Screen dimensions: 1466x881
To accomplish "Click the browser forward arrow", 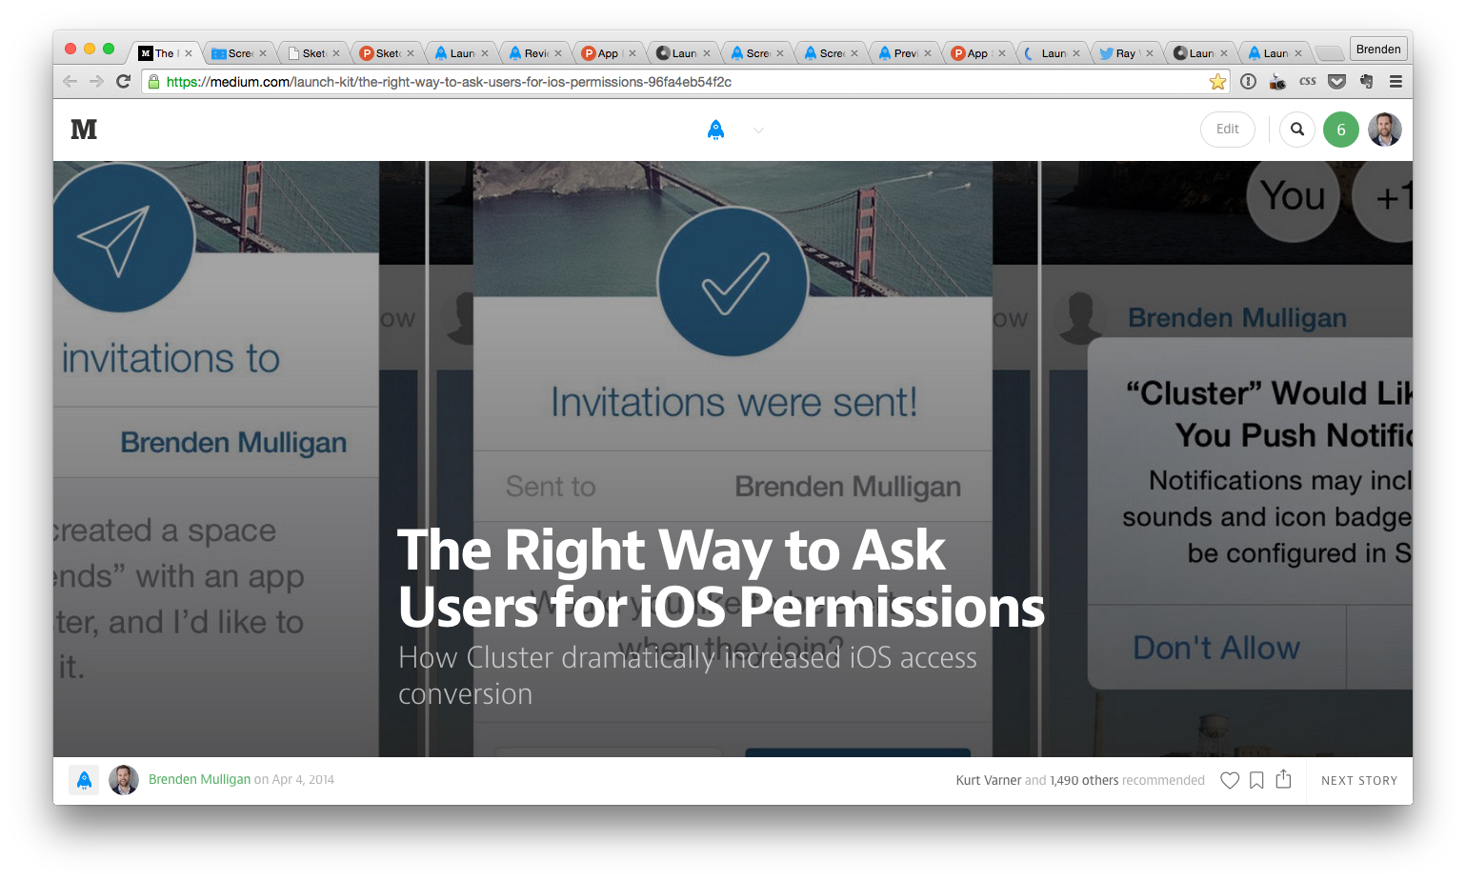I will click(x=96, y=82).
